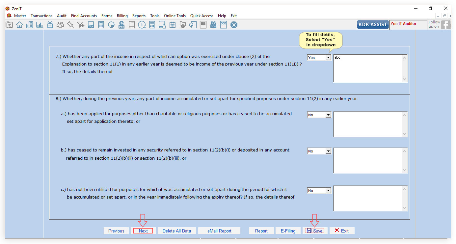Viewport: 456px width, 244px height.
Task: Open the people group toolbar icon
Action: [60, 25]
